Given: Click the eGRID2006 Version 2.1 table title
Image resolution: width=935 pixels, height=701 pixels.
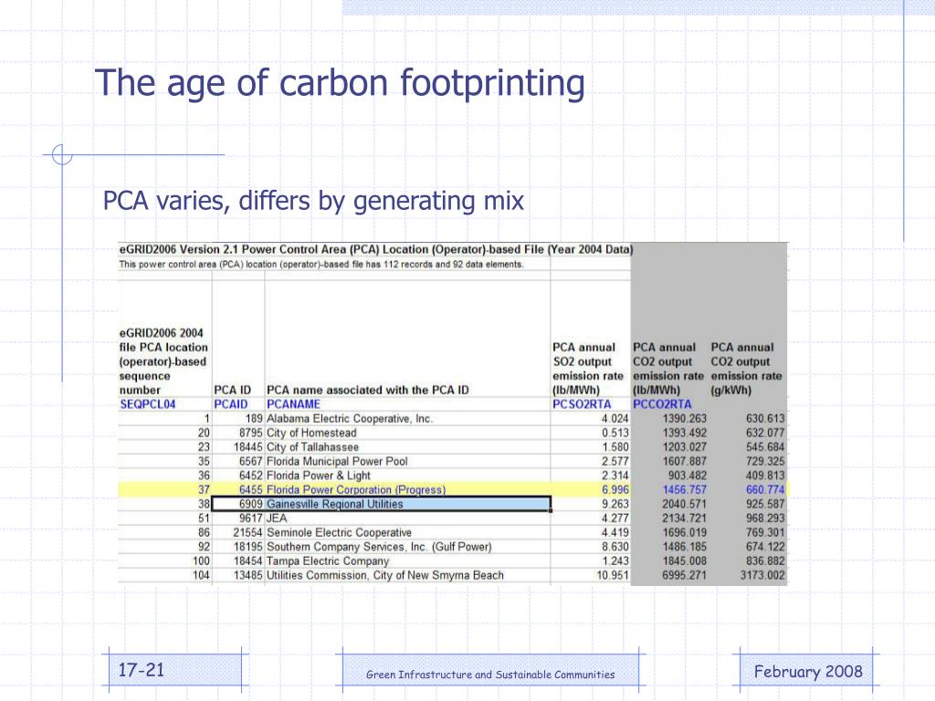Looking at the screenshot, I should [x=375, y=250].
